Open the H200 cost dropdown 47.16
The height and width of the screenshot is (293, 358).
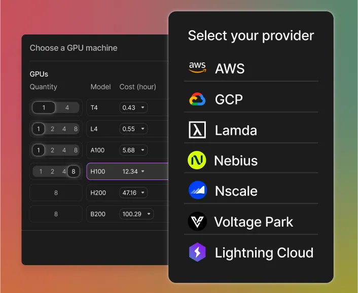point(133,193)
